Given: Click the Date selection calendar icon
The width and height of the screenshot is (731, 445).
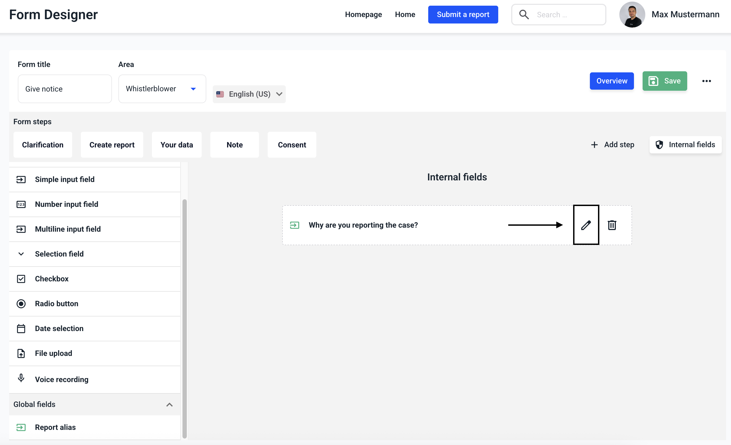Looking at the screenshot, I should click(x=21, y=328).
